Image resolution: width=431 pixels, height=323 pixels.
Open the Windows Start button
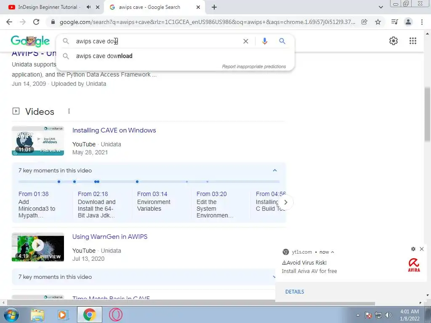pyautogui.click(x=11, y=315)
